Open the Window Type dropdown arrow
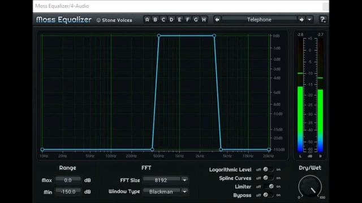362x203 pixels. point(185,192)
